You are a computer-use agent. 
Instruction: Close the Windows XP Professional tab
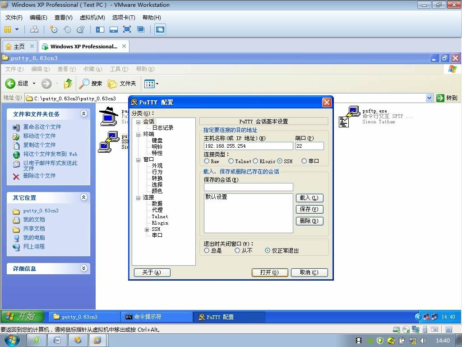[124, 46]
